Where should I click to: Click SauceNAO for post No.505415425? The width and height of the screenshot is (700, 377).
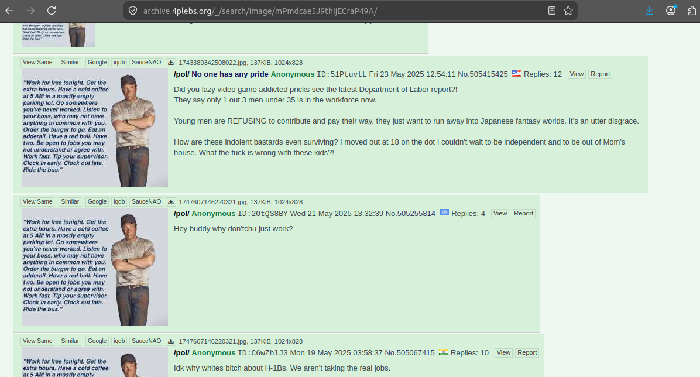click(146, 63)
